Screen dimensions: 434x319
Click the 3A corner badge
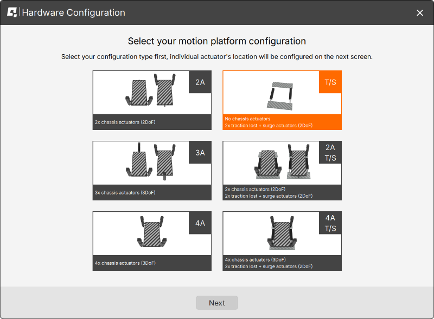click(x=200, y=152)
